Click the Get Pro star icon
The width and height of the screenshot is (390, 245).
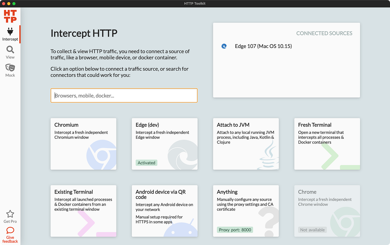(10, 214)
